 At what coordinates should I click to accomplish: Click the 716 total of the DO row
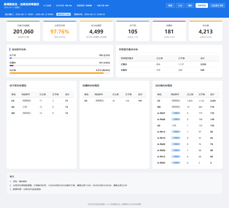click(x=212, y=107)
